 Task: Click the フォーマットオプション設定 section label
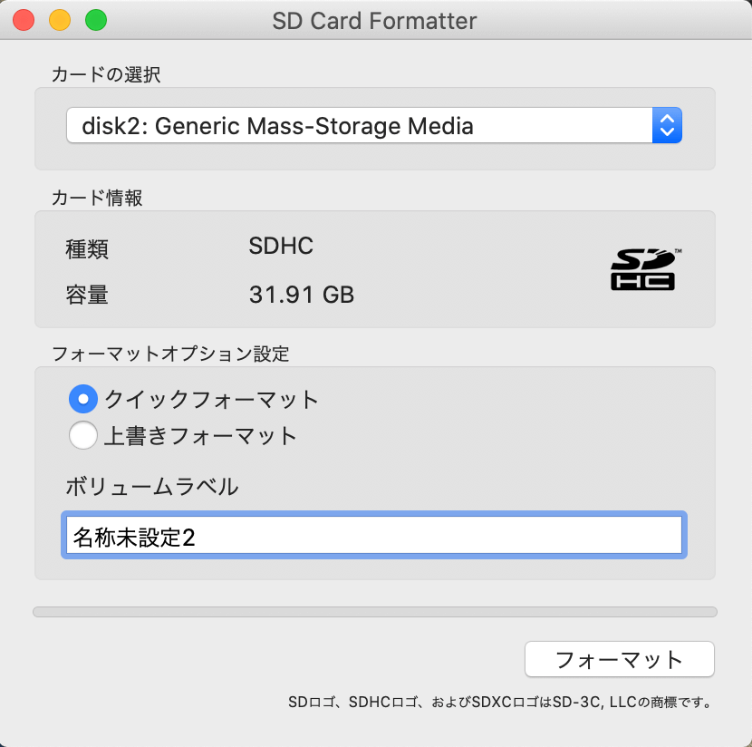170,354
